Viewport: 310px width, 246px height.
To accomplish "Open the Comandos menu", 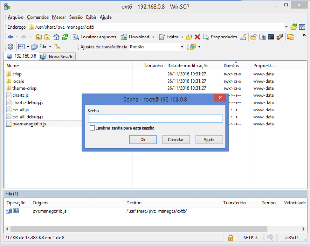I will (38, 17).
